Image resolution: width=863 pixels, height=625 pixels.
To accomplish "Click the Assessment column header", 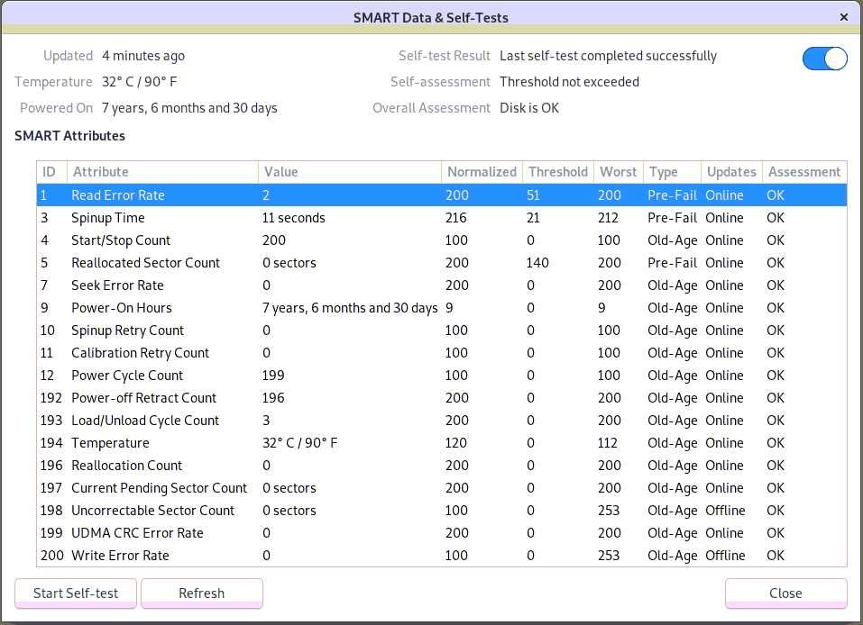I will pos(804,172).
